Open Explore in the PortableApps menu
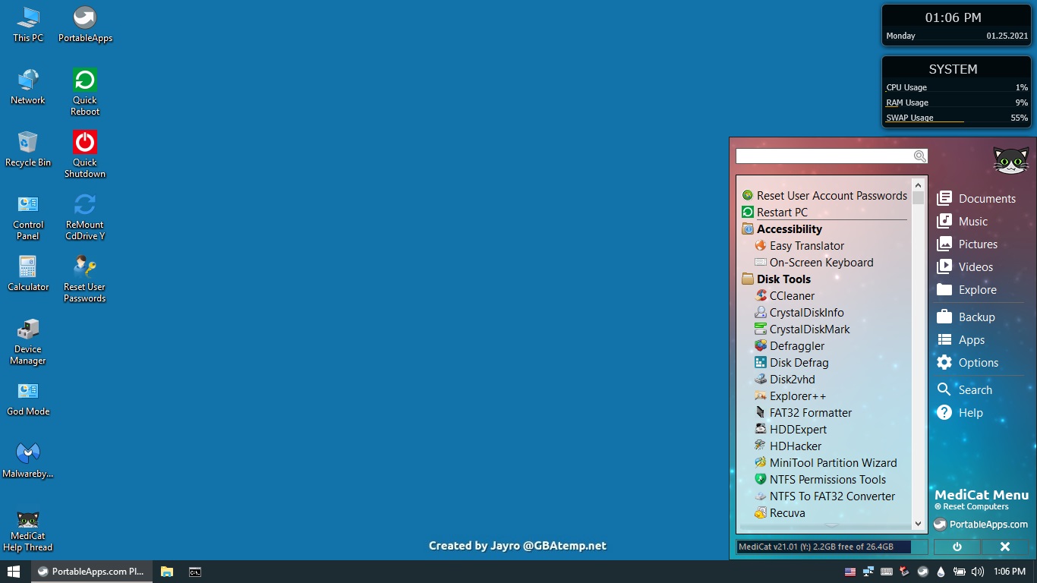Image resolution: width=1037 pixels, height=583 pixels. 967,289
